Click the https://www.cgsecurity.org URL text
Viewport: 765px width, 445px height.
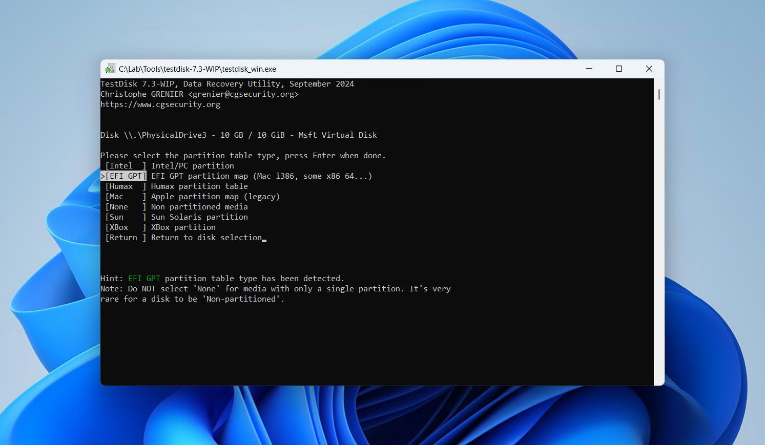160,104
